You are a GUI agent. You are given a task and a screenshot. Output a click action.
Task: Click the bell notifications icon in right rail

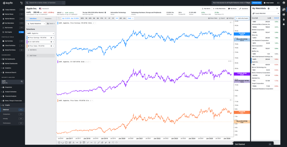click(284, 24)
